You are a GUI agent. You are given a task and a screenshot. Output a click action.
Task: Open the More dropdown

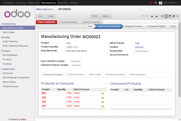(106, 16)
